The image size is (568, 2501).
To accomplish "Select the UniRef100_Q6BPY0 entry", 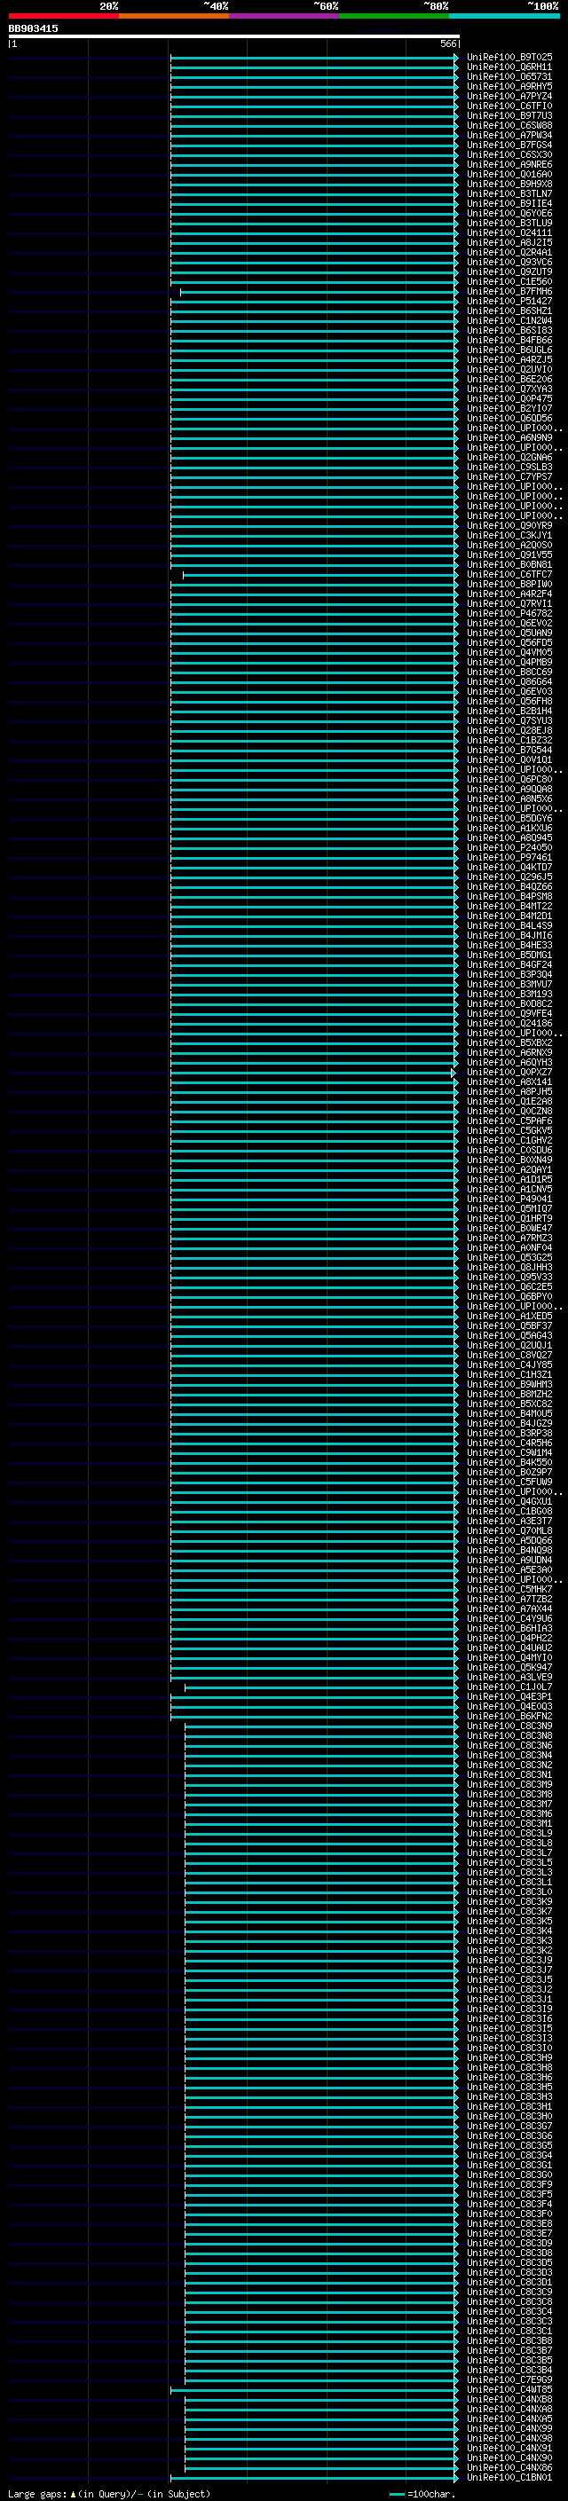I will [x=509, y=1296].
